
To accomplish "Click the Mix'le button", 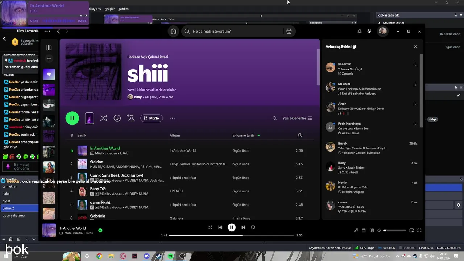I will 152,118.
